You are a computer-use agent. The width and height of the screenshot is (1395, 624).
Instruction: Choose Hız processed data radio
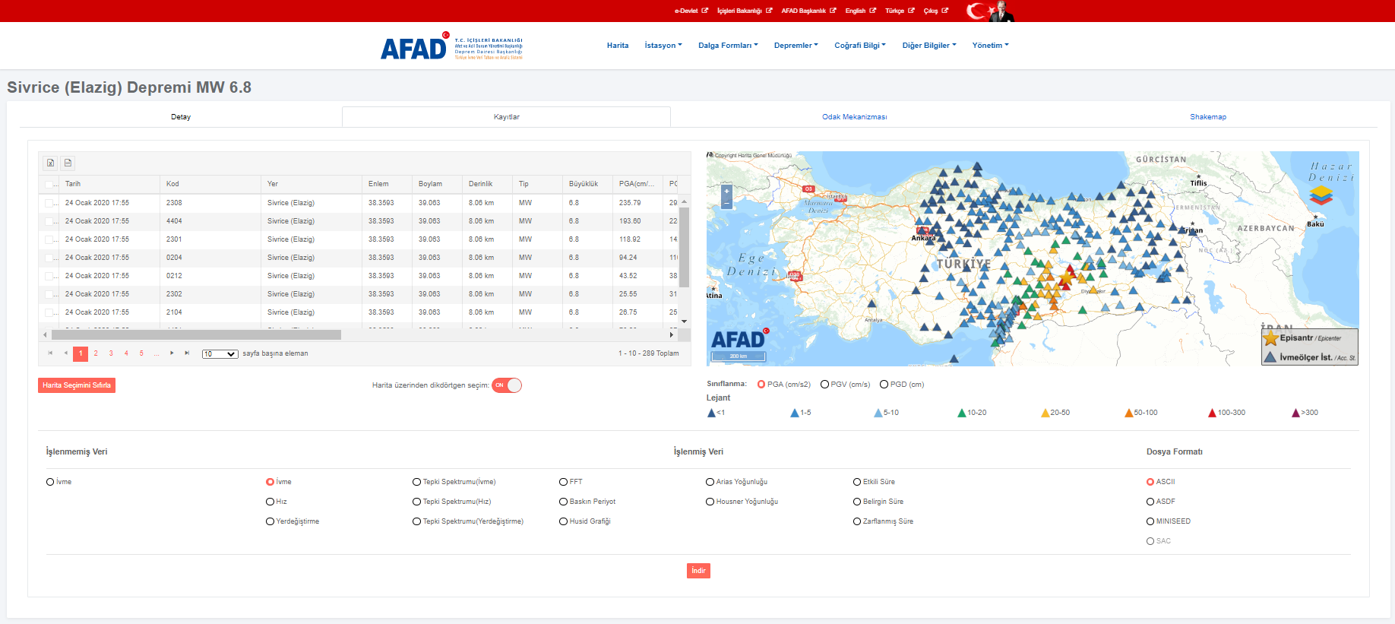(x=270, y=502)
